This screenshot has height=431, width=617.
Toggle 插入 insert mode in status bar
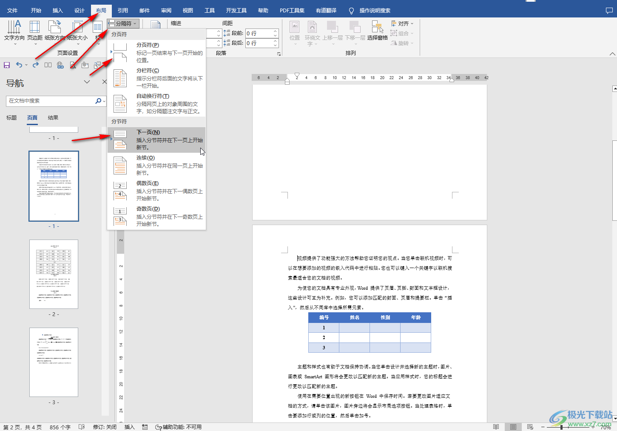coord(129,427)
